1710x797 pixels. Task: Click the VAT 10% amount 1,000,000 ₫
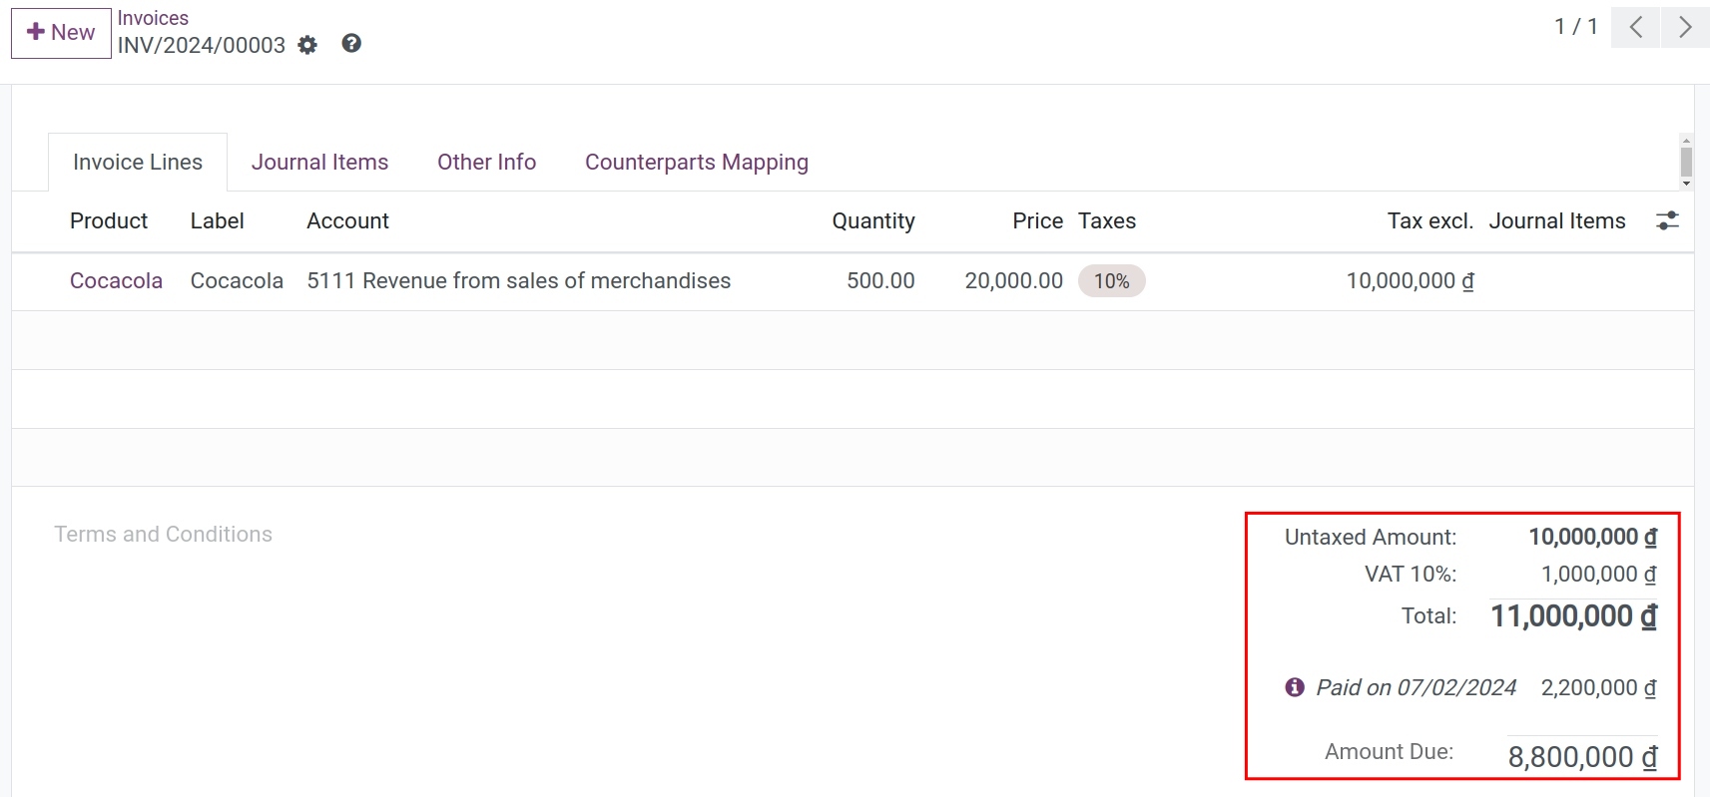coord(1599,575)
